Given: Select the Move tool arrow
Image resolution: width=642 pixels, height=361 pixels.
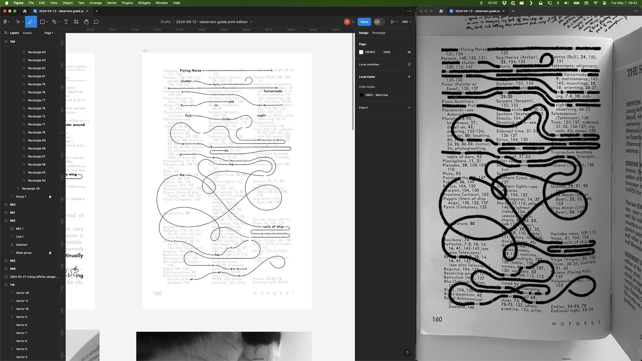Looking at the screenshot, I should [x=18, y=22].
